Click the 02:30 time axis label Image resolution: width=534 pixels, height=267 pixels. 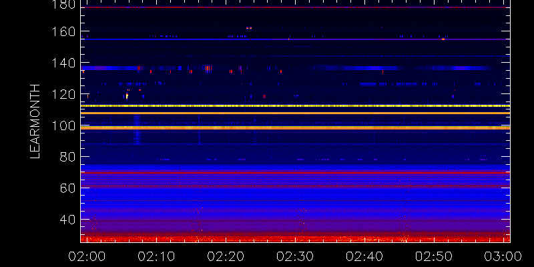pyautogui.click(x=295, y=256)
